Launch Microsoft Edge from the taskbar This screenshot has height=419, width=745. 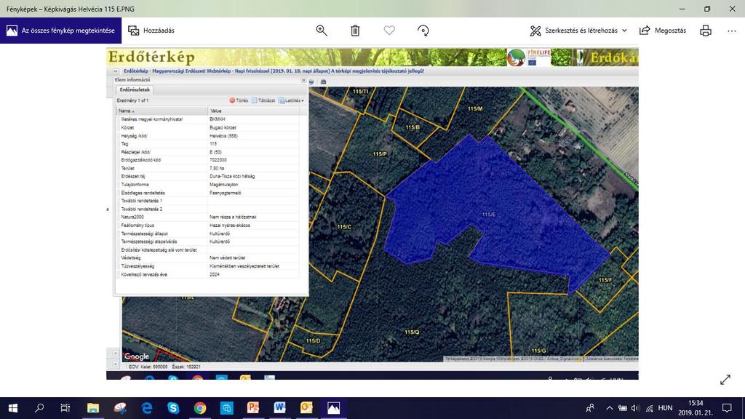tap(147, 408)
